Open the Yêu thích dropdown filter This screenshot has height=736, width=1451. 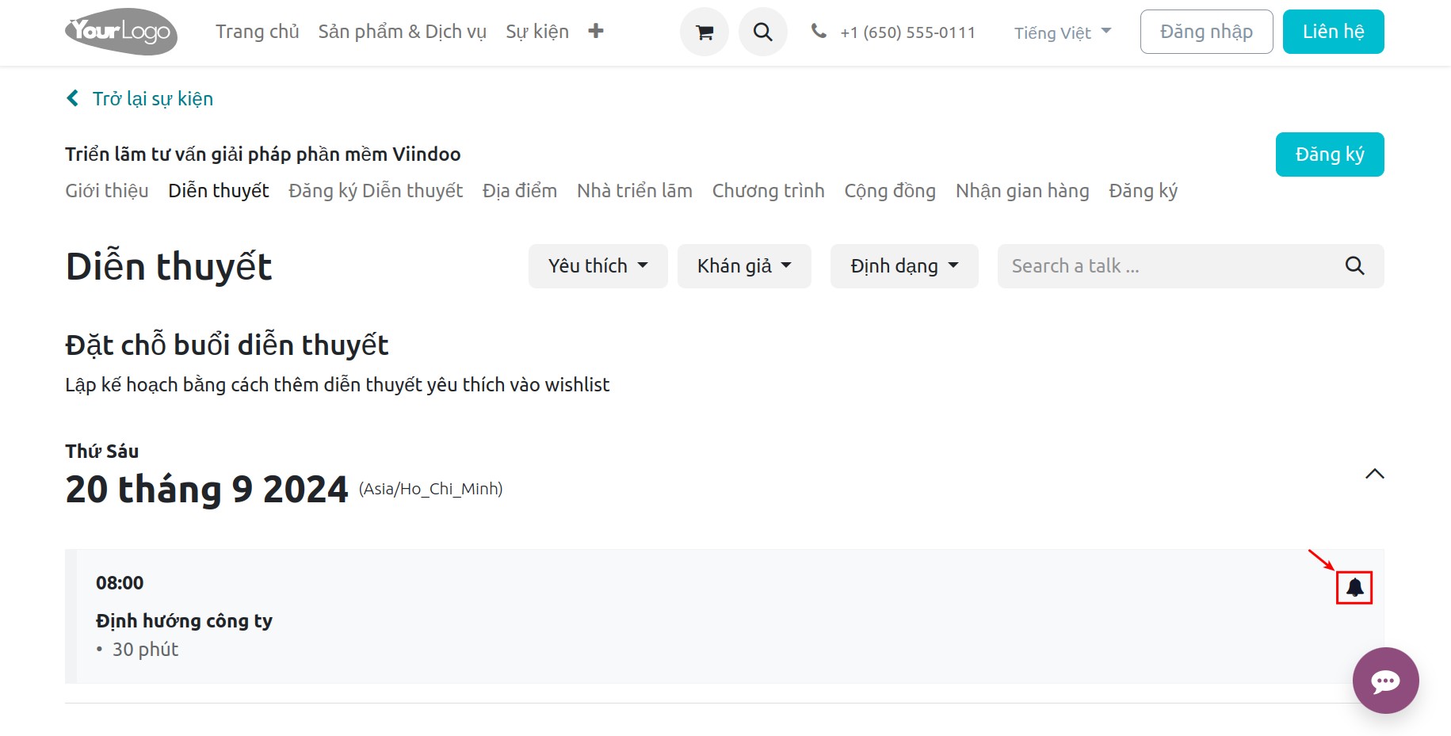598,266
